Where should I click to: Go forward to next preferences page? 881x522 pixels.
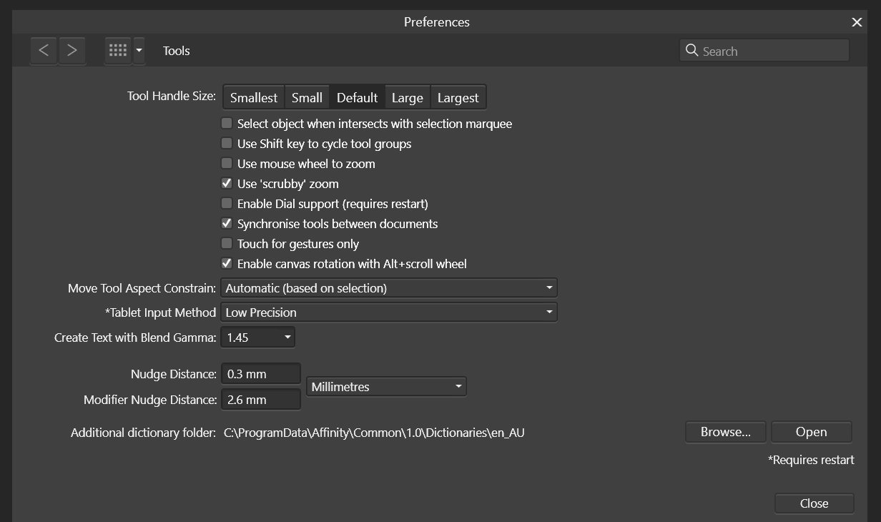[72, 50]
